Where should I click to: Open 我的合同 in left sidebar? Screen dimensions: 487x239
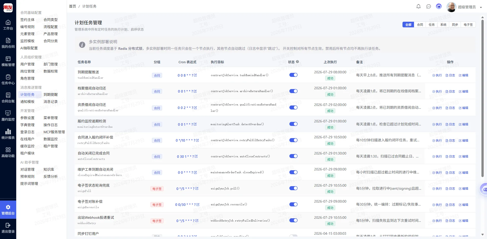click(8, 43)
